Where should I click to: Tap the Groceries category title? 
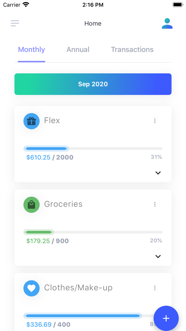coord(63,204)
